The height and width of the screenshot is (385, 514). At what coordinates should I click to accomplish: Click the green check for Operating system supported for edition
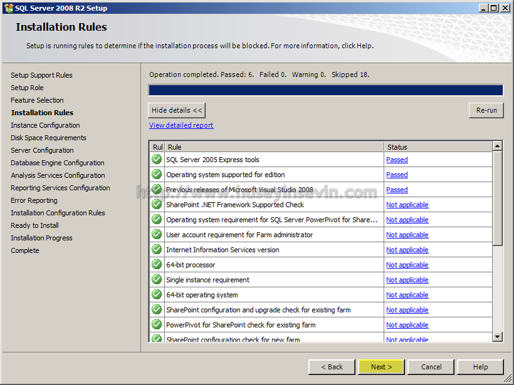point(157,175)
